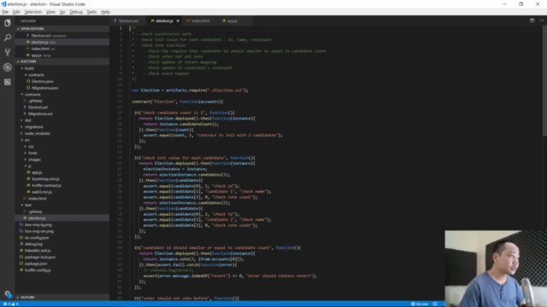Start Go Live server in status bar
This screenshot has height=307, width=547.
[x=420, y=304]
